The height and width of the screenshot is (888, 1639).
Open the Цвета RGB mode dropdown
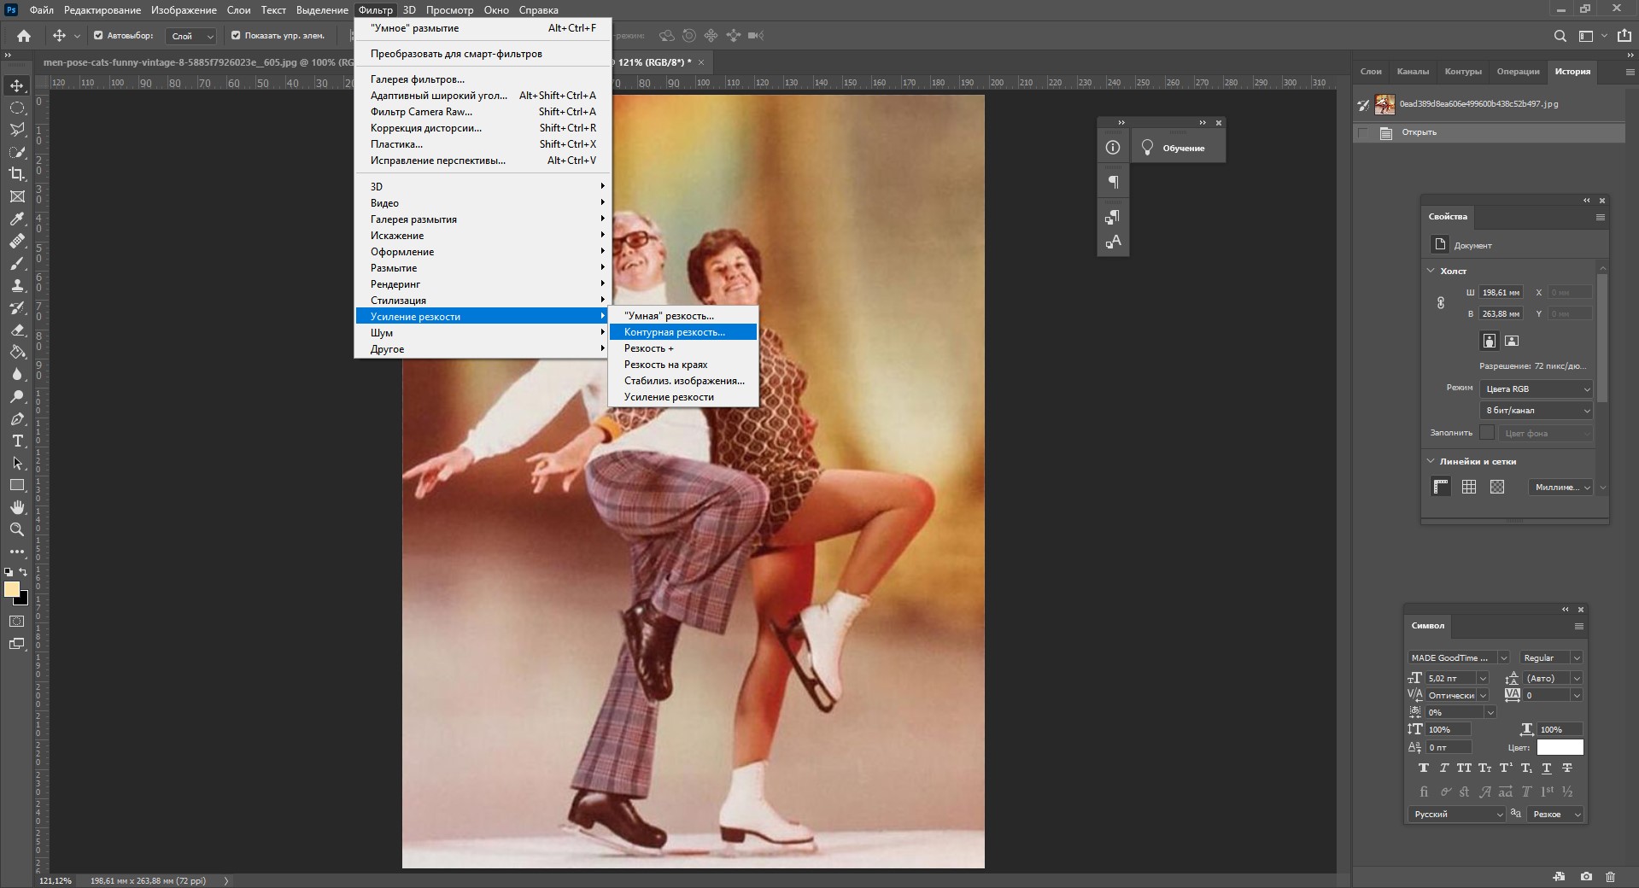[1537, 388]
